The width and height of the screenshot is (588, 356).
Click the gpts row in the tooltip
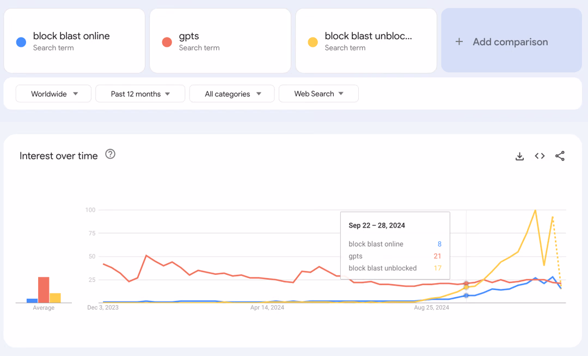[395, 256]
